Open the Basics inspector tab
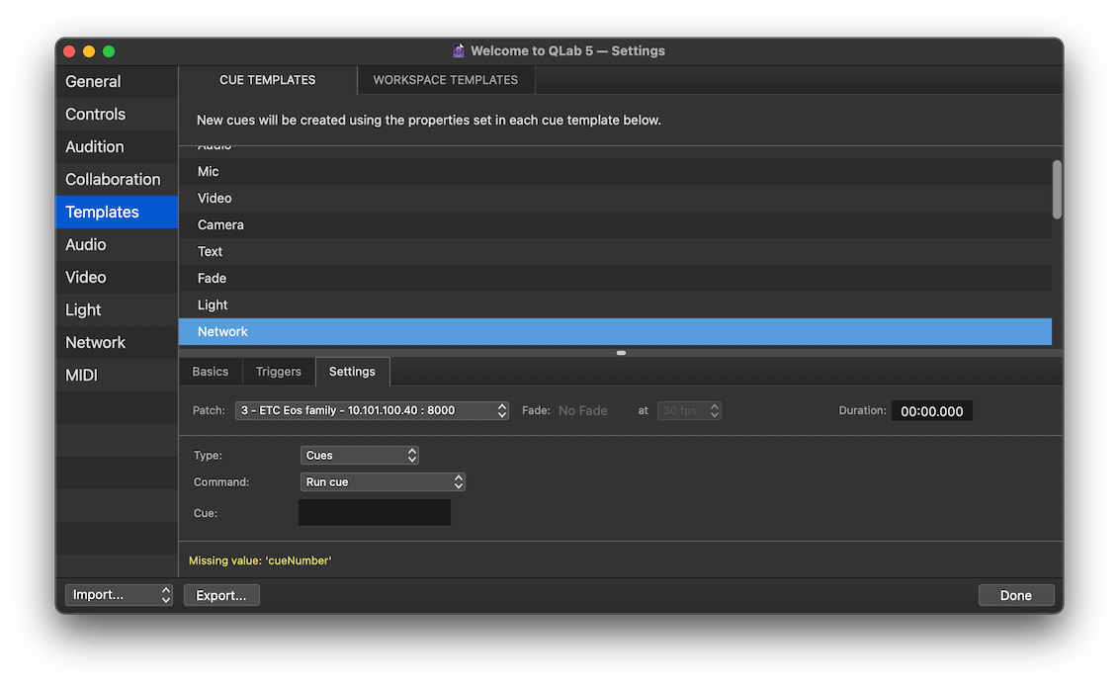Screen dimensions: 1119x687 (x=211, y=372)
